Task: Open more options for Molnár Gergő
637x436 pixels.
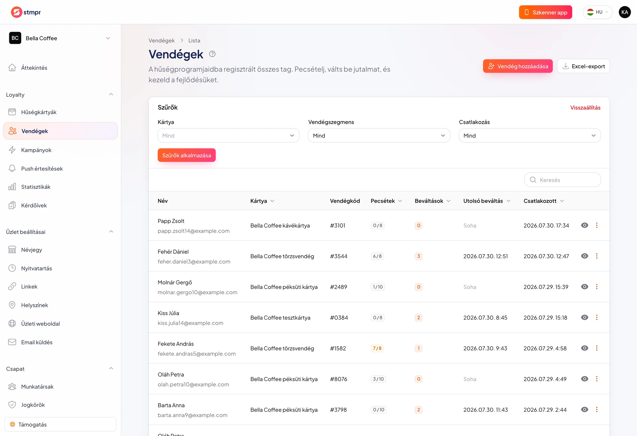Action: tap(597, 287)
